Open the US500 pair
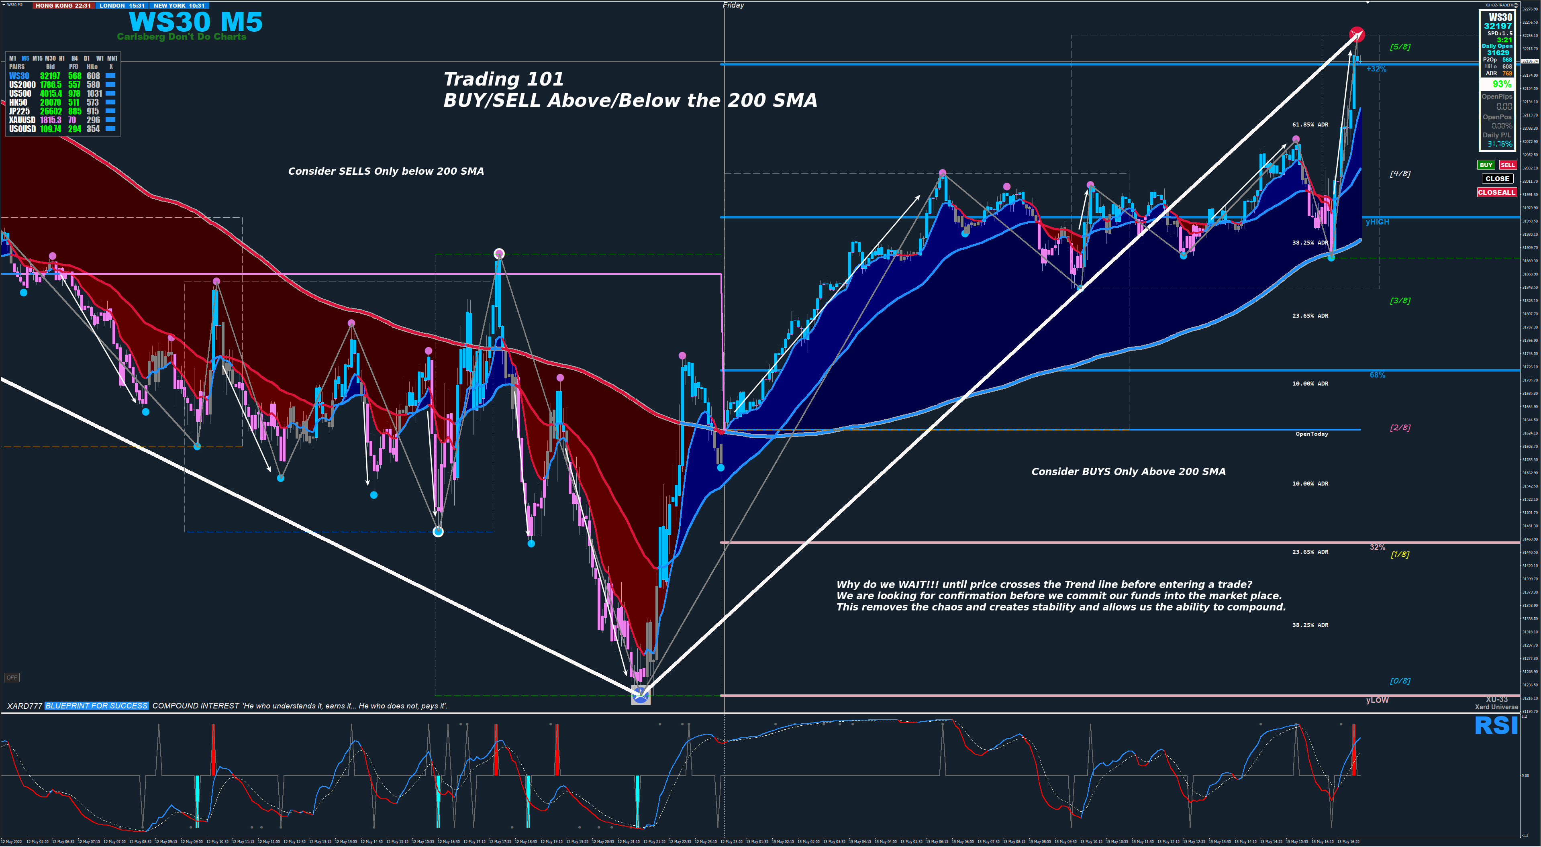Viewport: 1541px width, 847px height. pyautogui.click(x=20, y=94)
